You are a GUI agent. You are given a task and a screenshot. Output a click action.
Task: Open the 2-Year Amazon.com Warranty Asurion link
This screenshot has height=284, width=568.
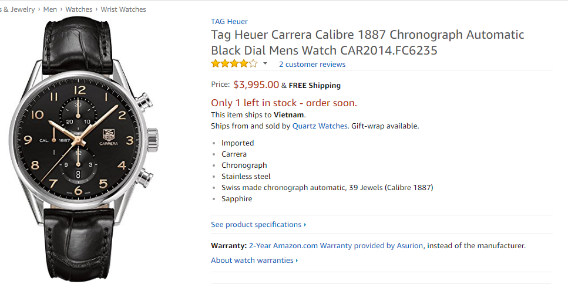[336, 246]
